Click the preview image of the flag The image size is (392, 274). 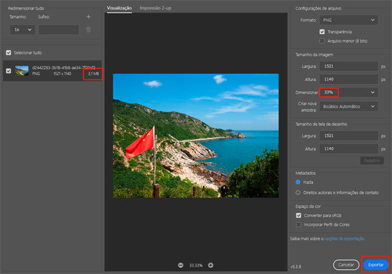(x=196, y=135)
